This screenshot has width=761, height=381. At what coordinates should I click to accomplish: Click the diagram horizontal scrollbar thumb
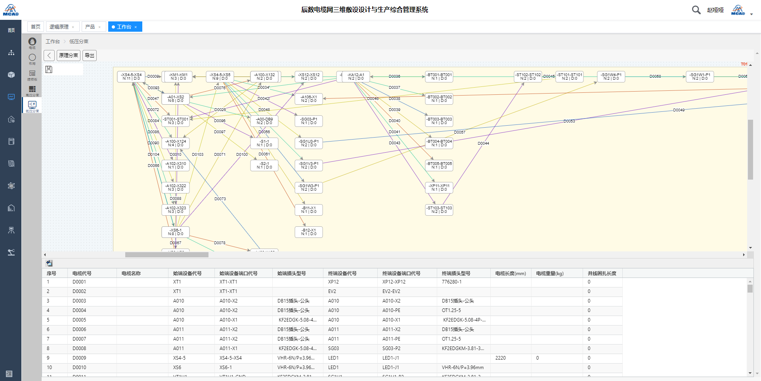[166, 255]
